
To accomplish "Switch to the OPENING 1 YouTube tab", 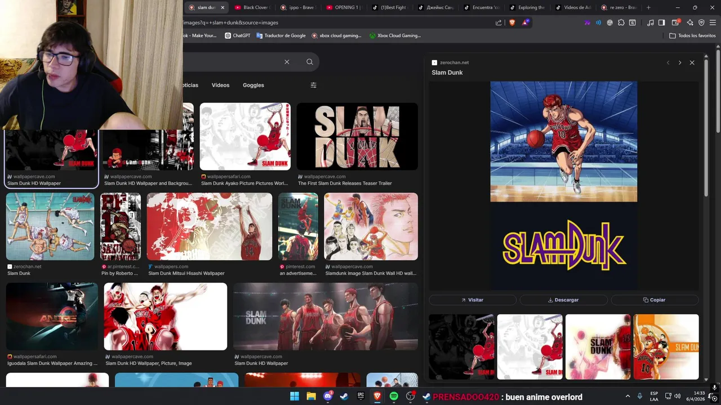I will 344,7.
